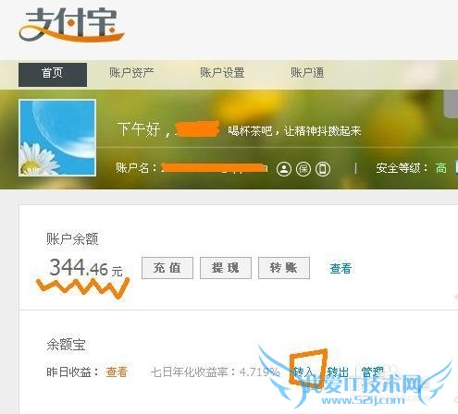Click 转出 to transfer out of 余额宝
The image size is (458, 414).
pyautogui.click(x=338, y=372)
